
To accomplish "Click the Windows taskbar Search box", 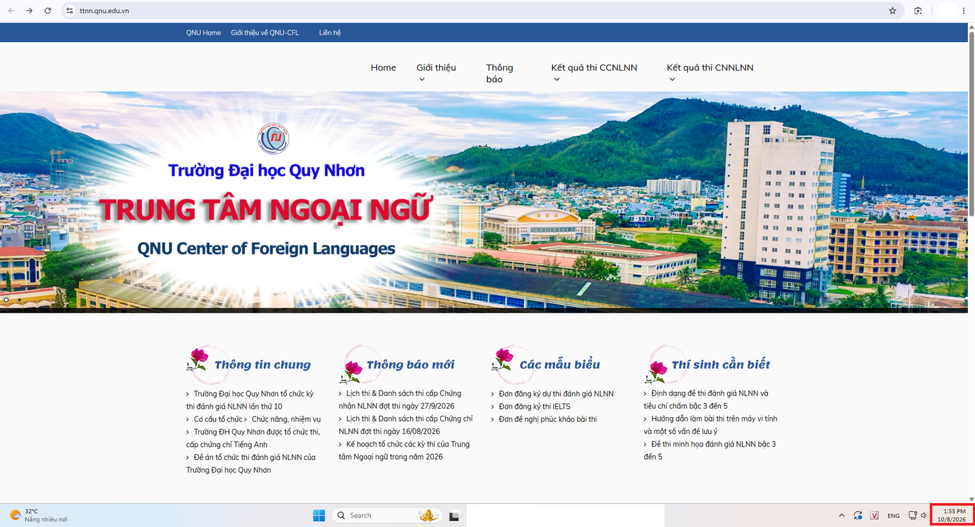I will 387,515.
